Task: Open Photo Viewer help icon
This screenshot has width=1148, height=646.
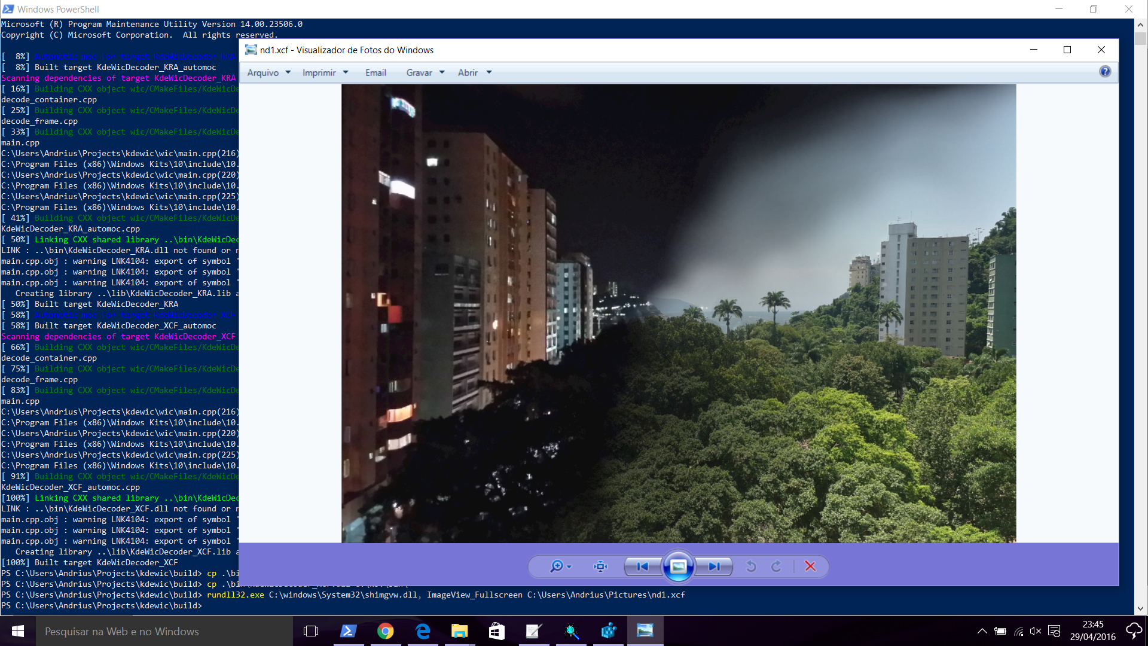Action: (x=1105, y=72)
